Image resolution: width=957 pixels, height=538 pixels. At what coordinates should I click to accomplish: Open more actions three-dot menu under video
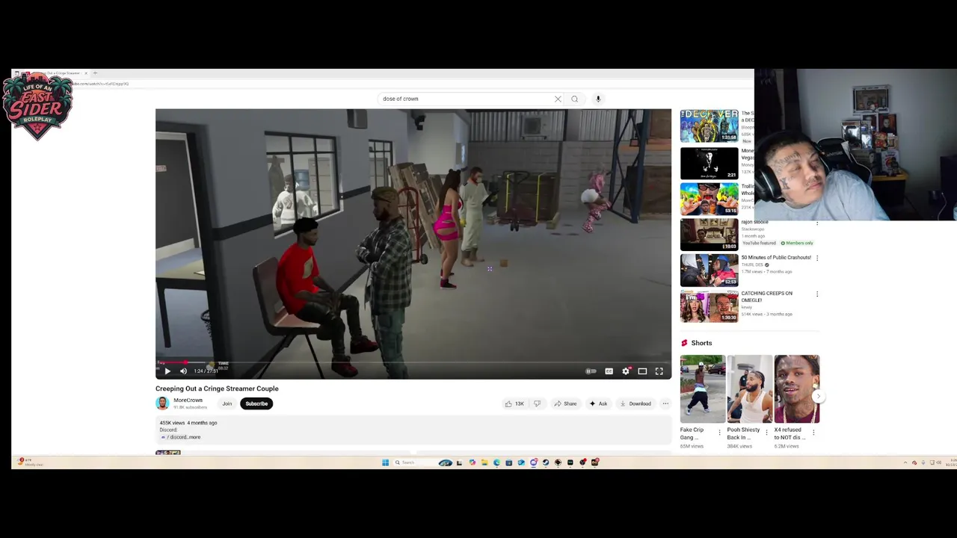coord(665,403)
